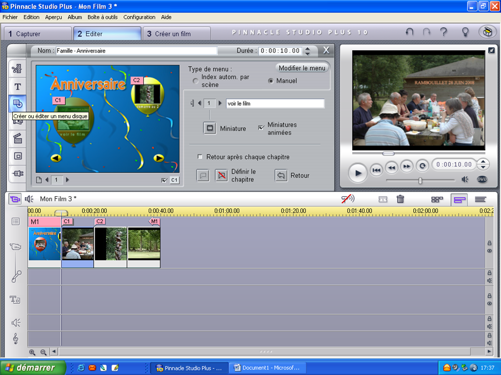
Task: Click the Title editor T icon
Action: 18,87
